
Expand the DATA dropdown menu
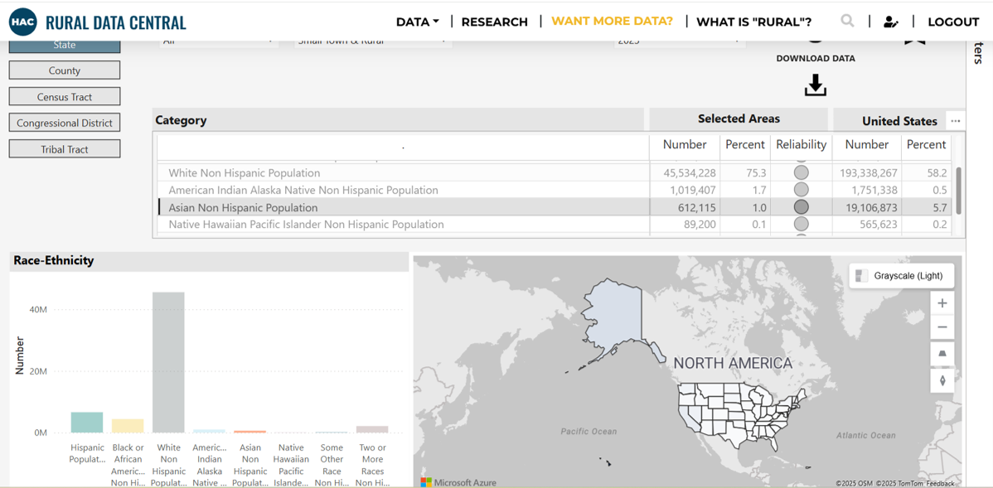(417, 22)
